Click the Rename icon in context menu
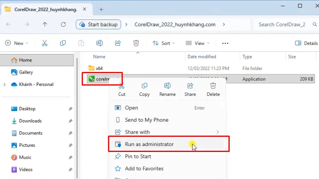The height and width of the screenshot is (179, 319). pyautogui.click(x=167, y=86)
